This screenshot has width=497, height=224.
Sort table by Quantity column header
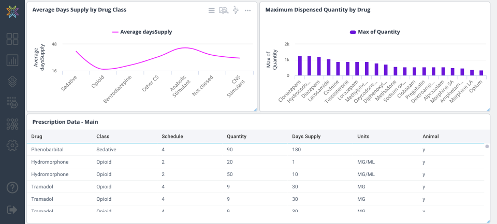[x=237, y=137]
